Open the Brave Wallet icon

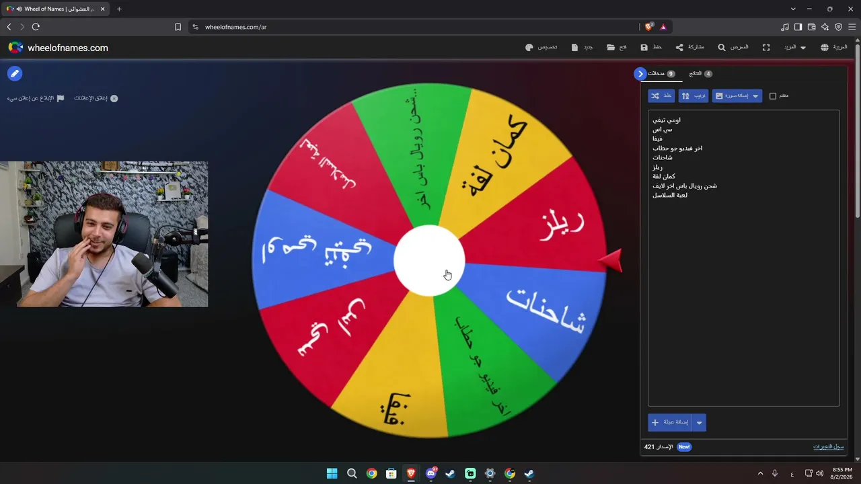tap(812, 27)
